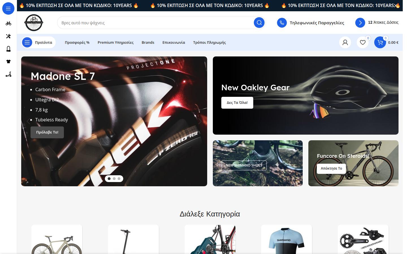Close the promo banner with the X

pyautogui.click(x=396, y=5)
